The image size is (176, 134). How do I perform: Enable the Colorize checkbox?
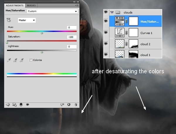31,60
